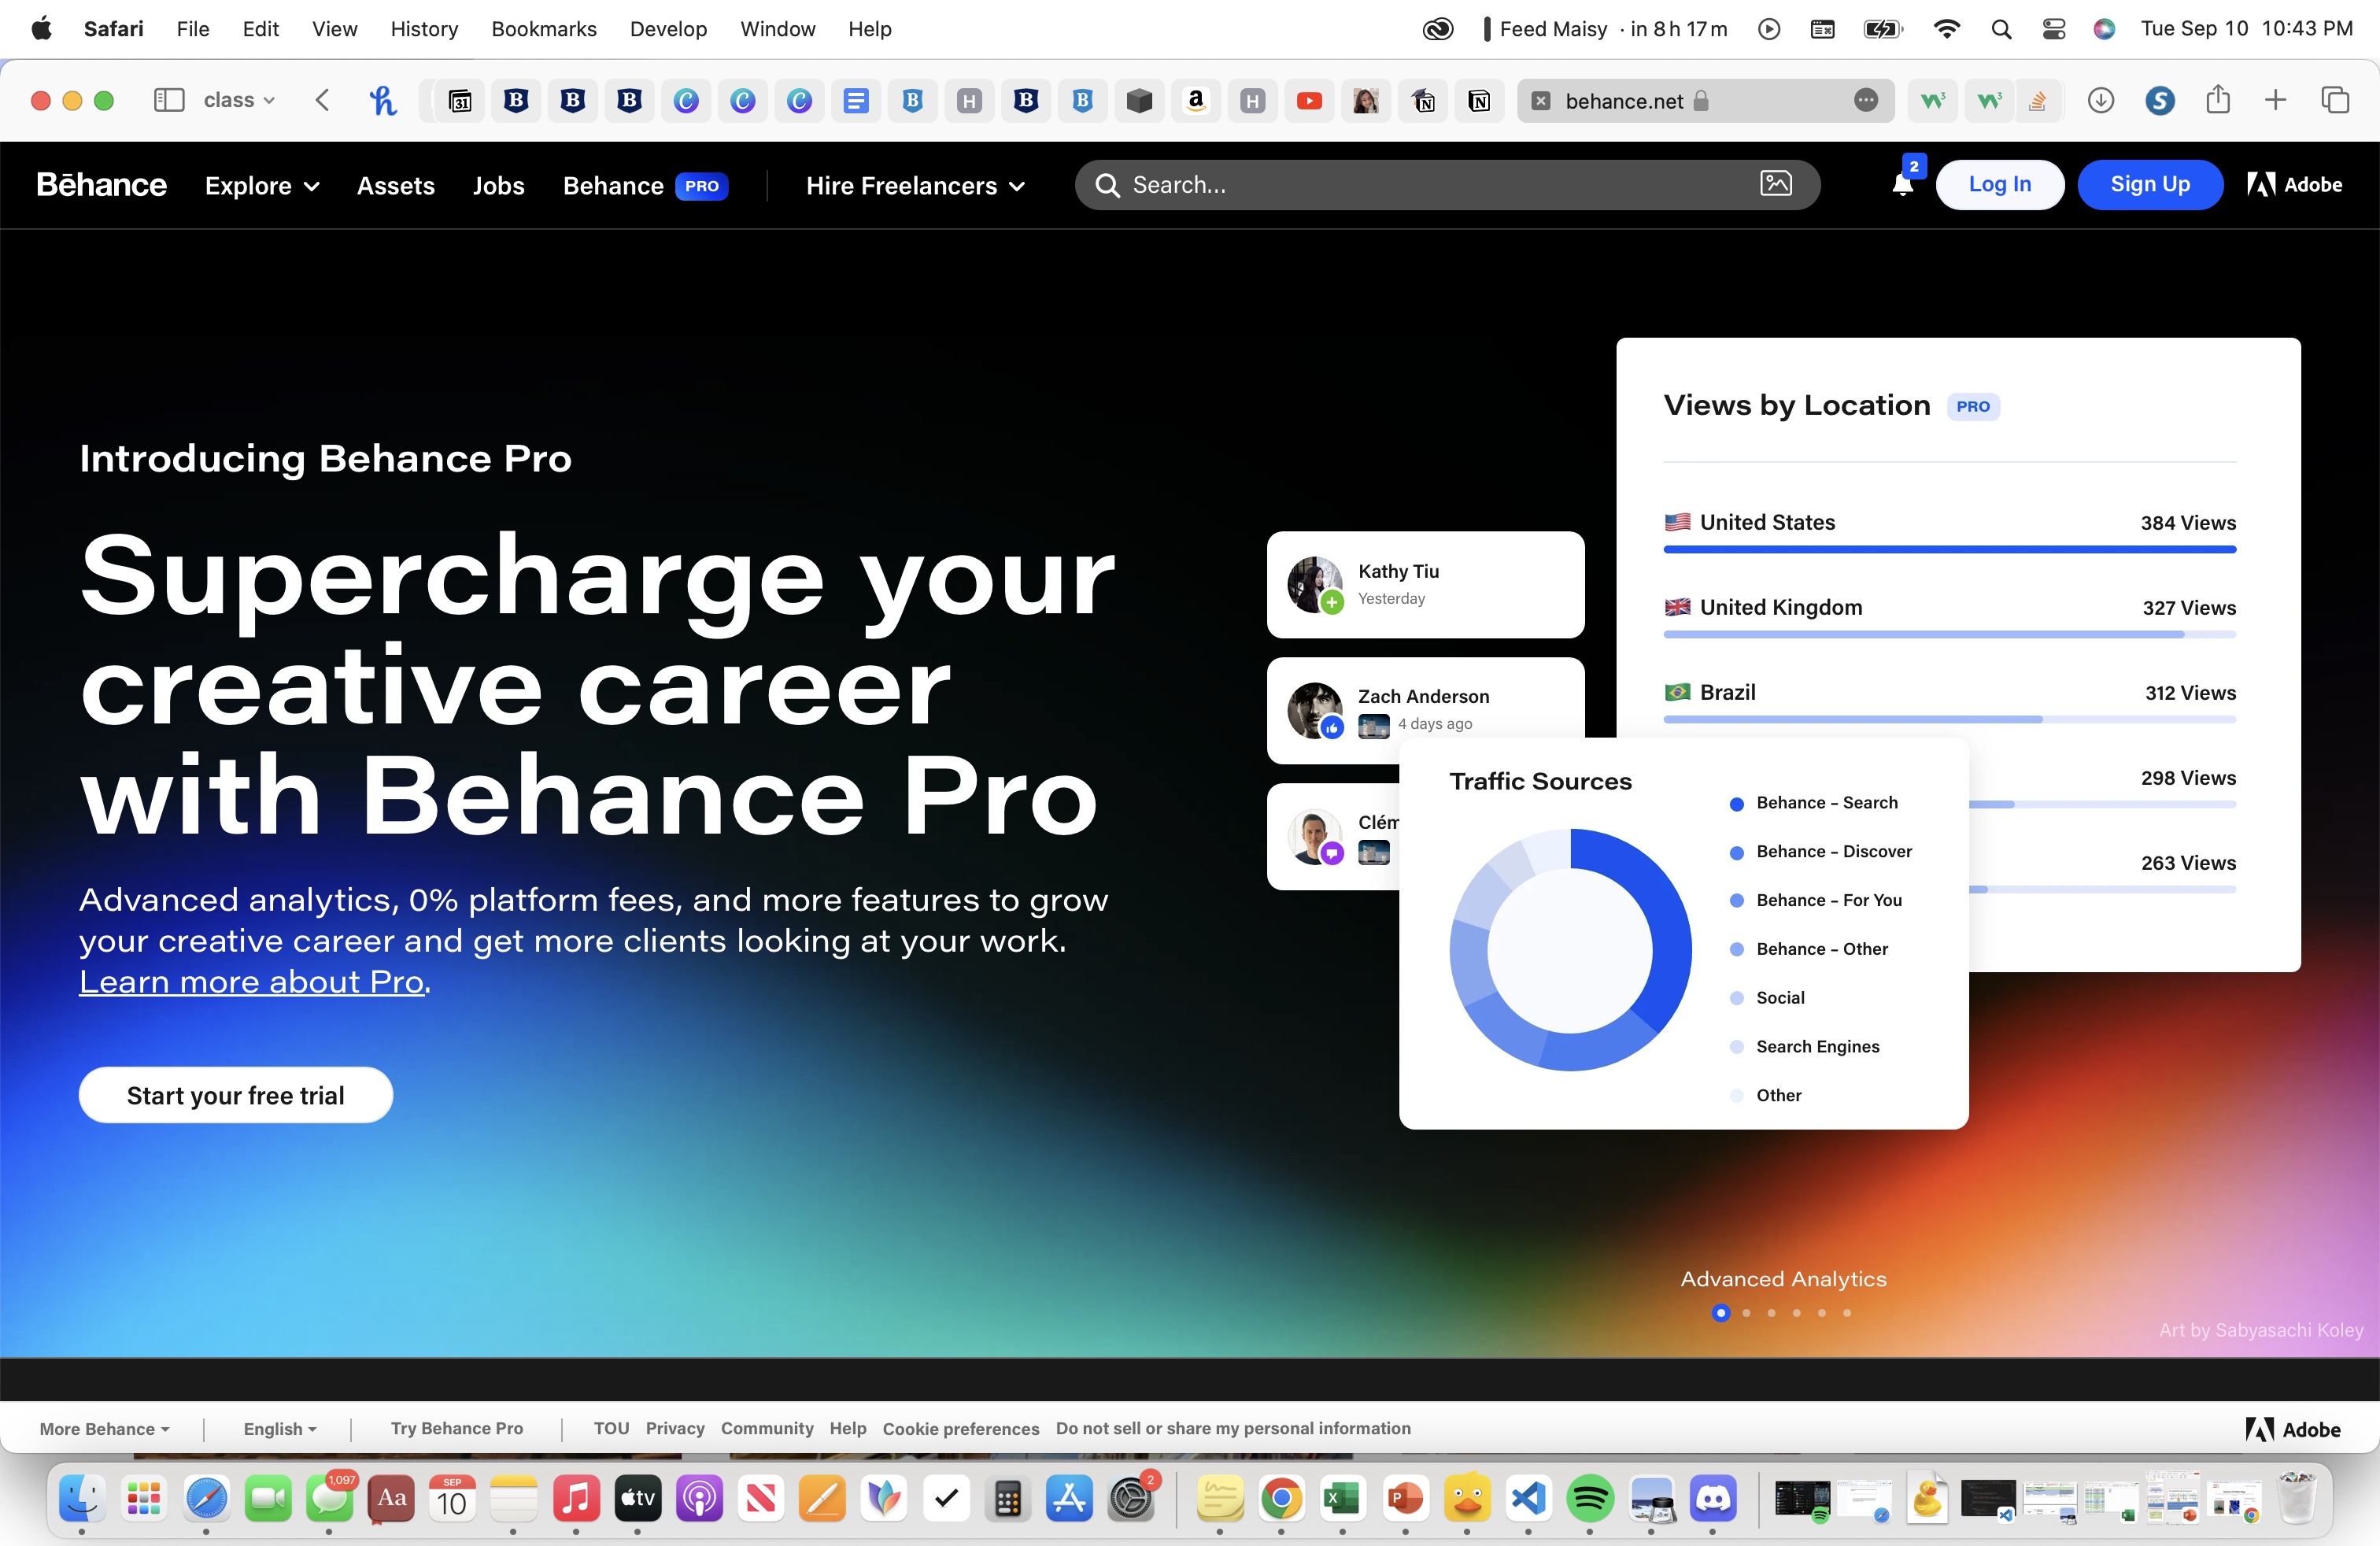
Task: Click the Traffic Sources donut chart
Action: coord(1571,950)
